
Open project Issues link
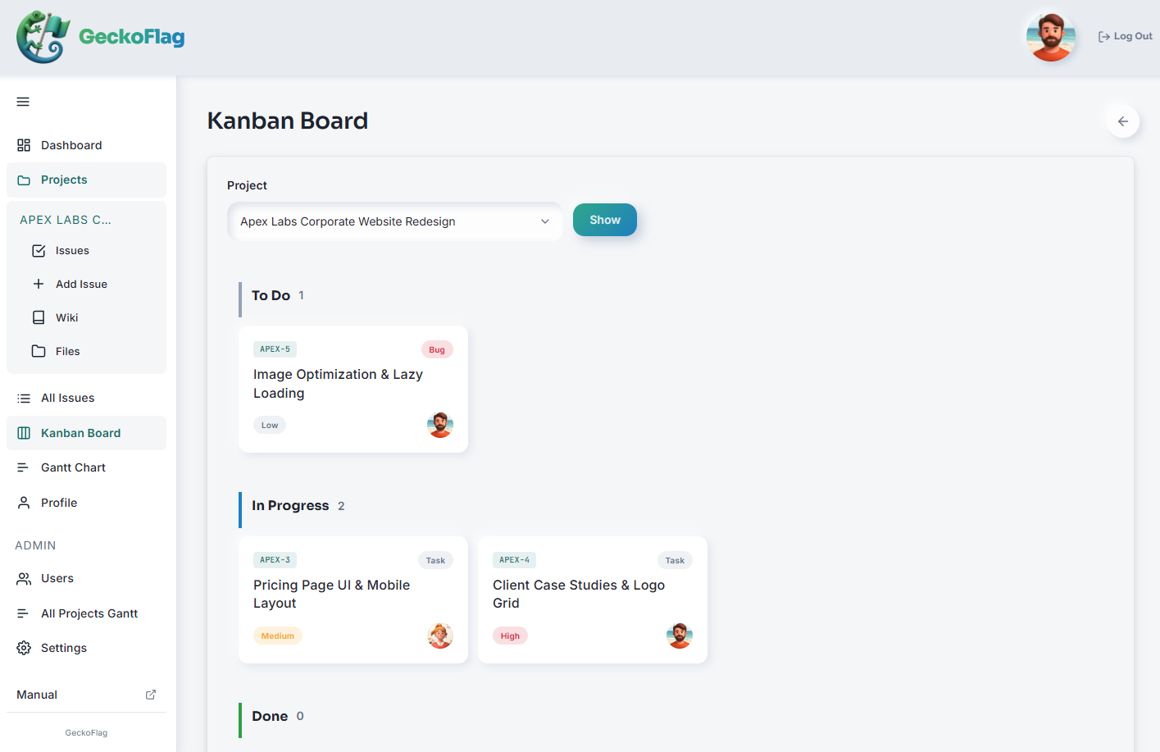[x=72, y=251]
